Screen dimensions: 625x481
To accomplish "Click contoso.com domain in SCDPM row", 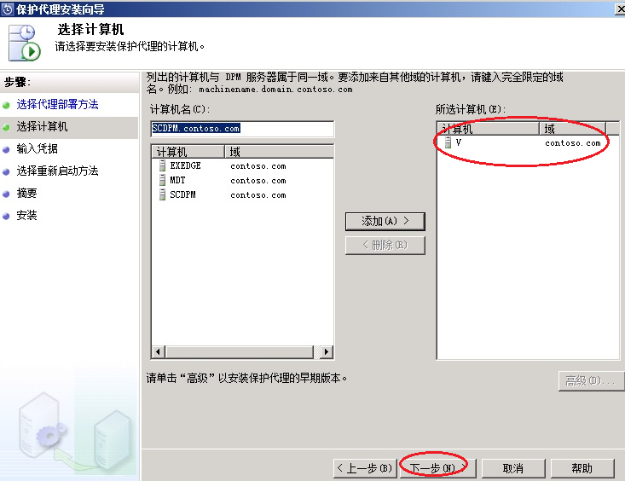I will [258, 195].
